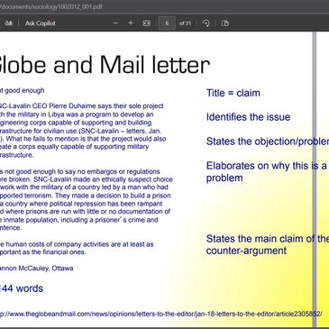Viewport: 329px width, 329px height.
Task: Open the page view options icon
Action: [x=225, y=23]
